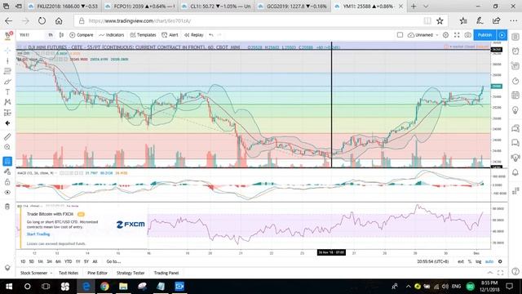Image resolution: width=522 pixels, height=294 pixels.
Task: Open the Go to... date dialog
Action: click(113, 261)
